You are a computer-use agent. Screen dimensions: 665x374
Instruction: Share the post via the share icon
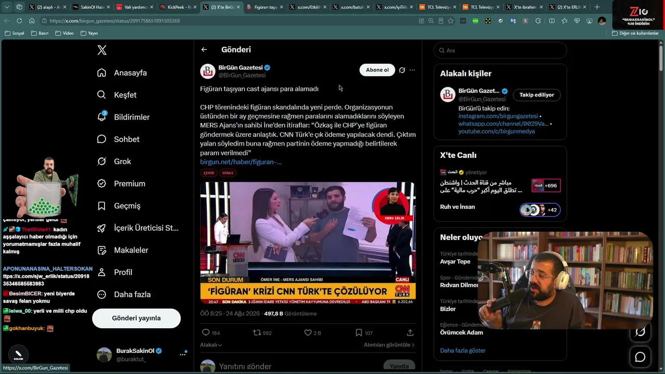(410, 332)
